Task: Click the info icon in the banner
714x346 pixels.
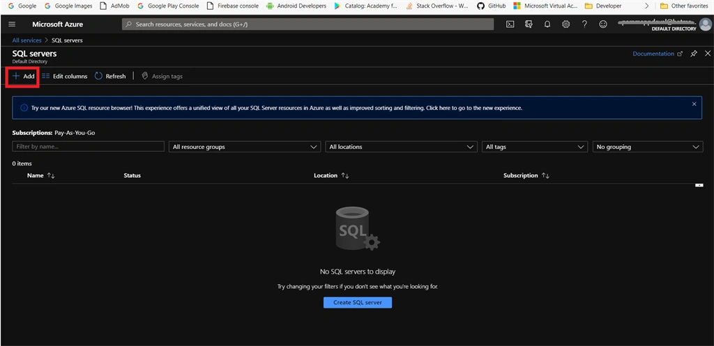Action: point(24,108)
